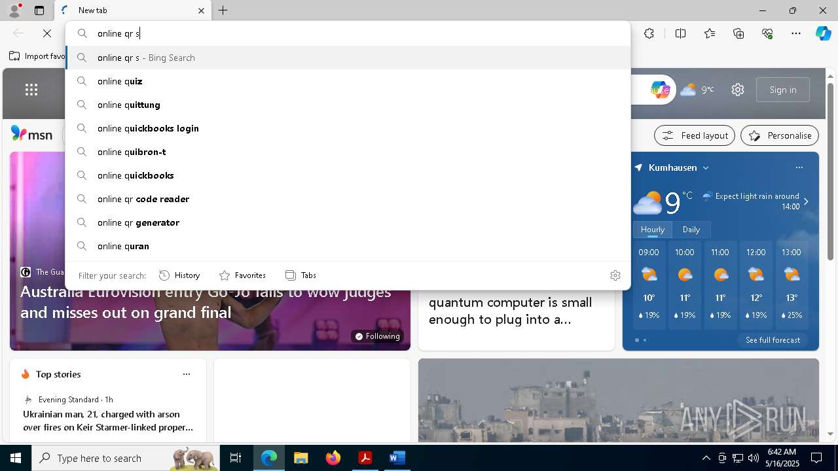View the 13:00 hourly forecast column
The height and width of the screenshot is (471, 838).
pos(791,285)
